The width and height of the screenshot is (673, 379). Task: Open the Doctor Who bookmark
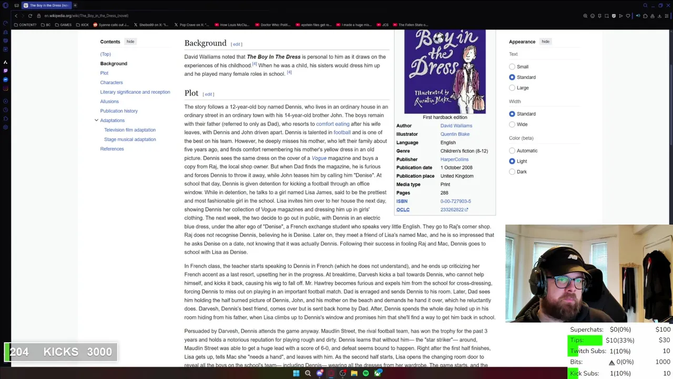[272, 25]
